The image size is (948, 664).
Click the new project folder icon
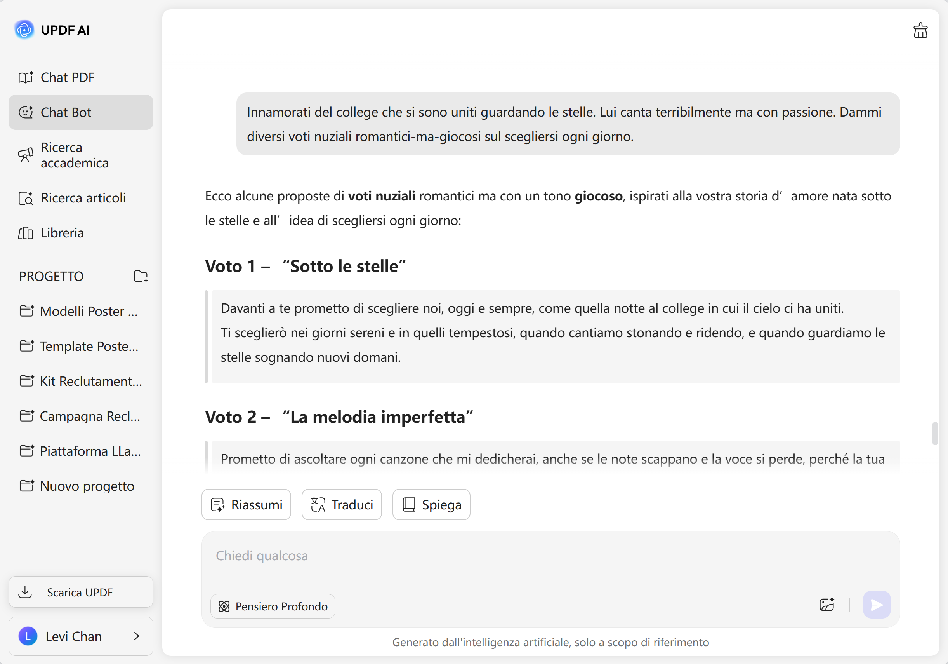[141, 276]
